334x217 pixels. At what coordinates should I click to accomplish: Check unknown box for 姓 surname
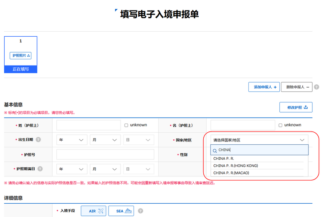[x=126, y=125]
